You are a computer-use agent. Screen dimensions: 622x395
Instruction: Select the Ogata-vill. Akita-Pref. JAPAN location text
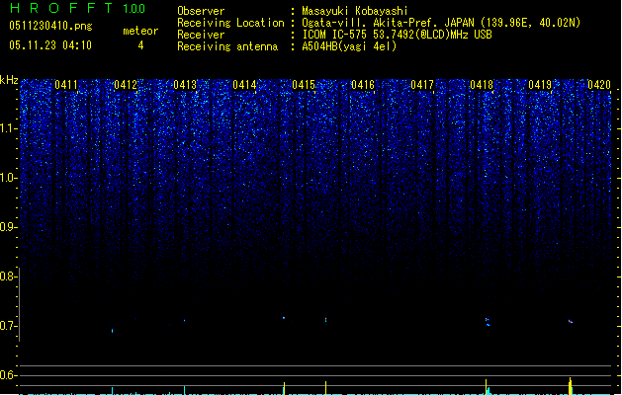coord(441,23)
